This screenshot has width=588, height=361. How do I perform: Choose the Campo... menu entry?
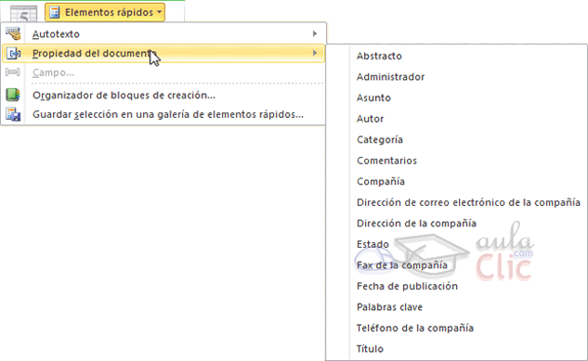click(163, 72)
